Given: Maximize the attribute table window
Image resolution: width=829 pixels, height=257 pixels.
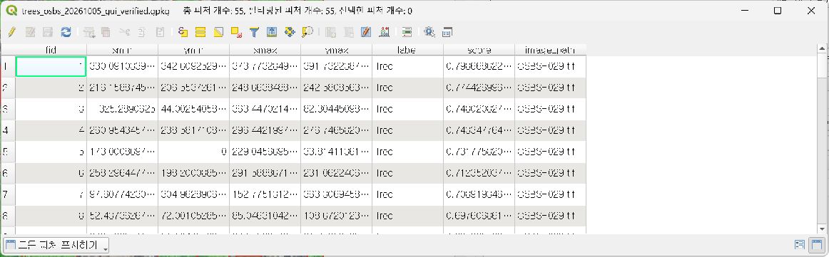Looking at the screenshot, I should [778, 10].
